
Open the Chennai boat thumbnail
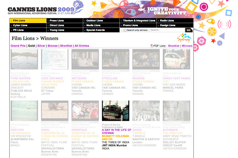(x=116, y=111)
